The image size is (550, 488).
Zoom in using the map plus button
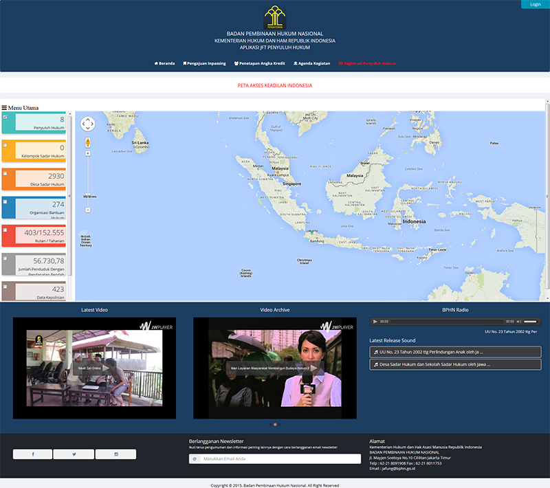(x=88, y=153)
